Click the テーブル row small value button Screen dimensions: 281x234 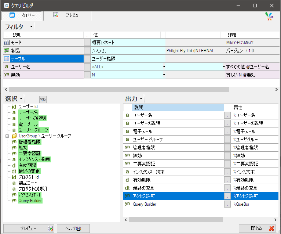coord(87,59)
